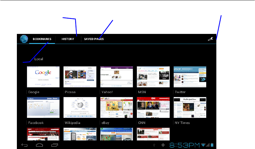Open the Yahoo! bookmark thumbnail
Screen dimensions: 255x149
117,77
